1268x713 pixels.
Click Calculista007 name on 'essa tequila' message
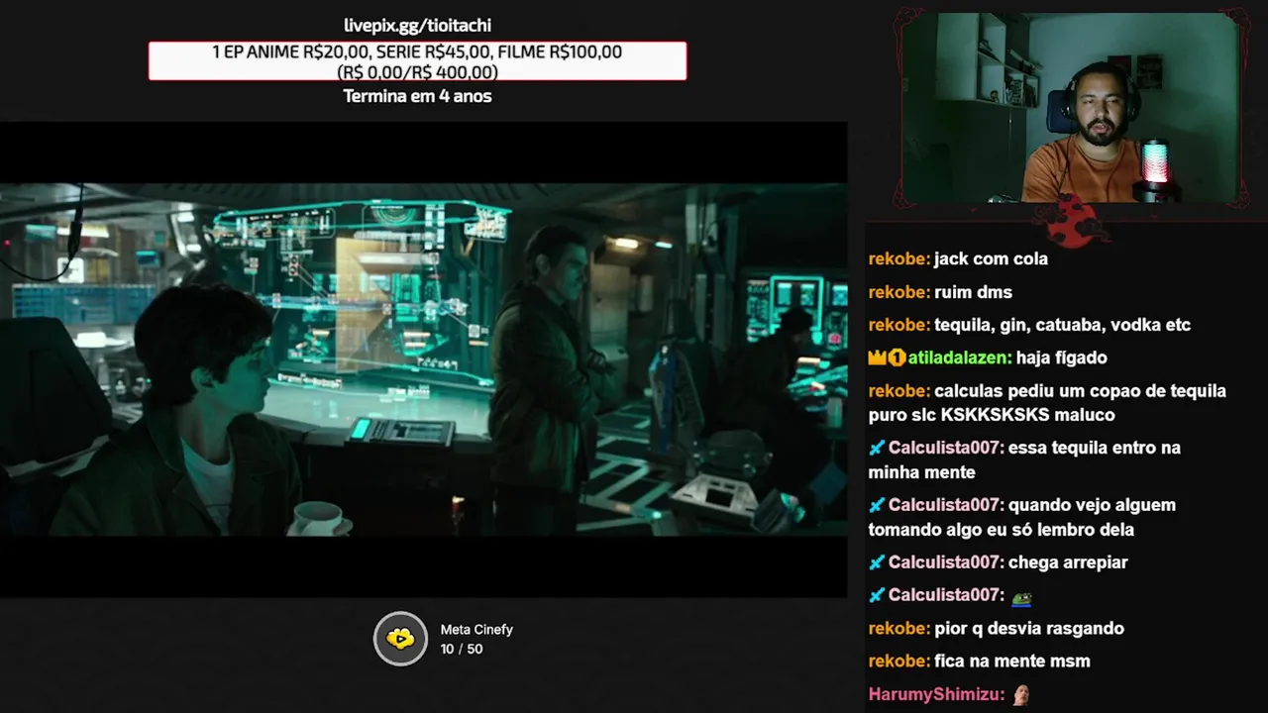(x=946, y=448)
